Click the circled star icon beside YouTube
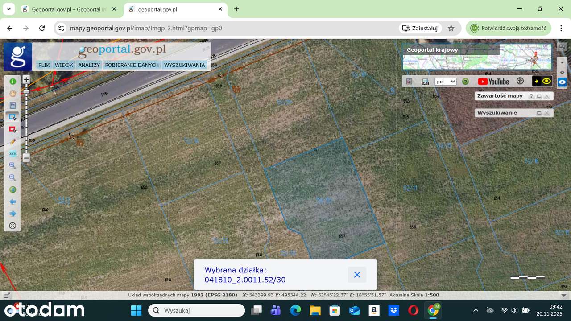 point(520,82)
